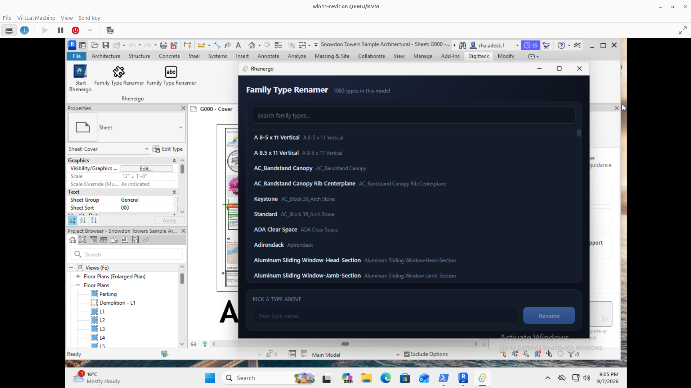Screen dimensions: 691x388
Task: Open the rha.adesk.1 user account dropdown
Action: click(517, 45)
